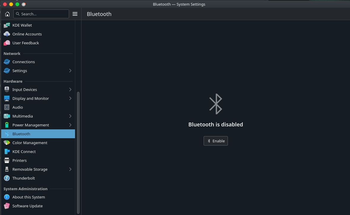Click the Audio speaker icon

7,107
